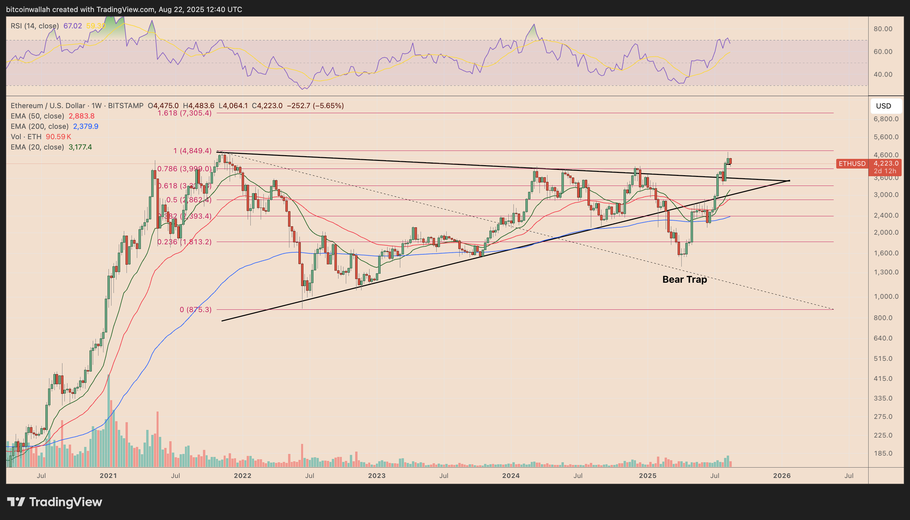910x520 pixels.
Task: Select the EMA (20, close) legend
Action: [37, 147]
